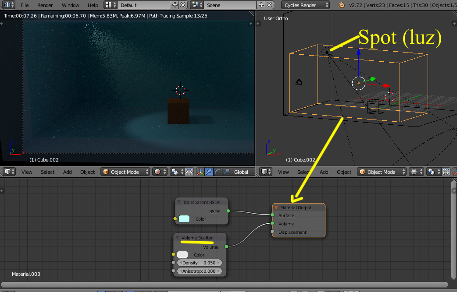This screenshot has height=292, width=457.
Task: Click the Density value field
Action: [x=200, y=263]
